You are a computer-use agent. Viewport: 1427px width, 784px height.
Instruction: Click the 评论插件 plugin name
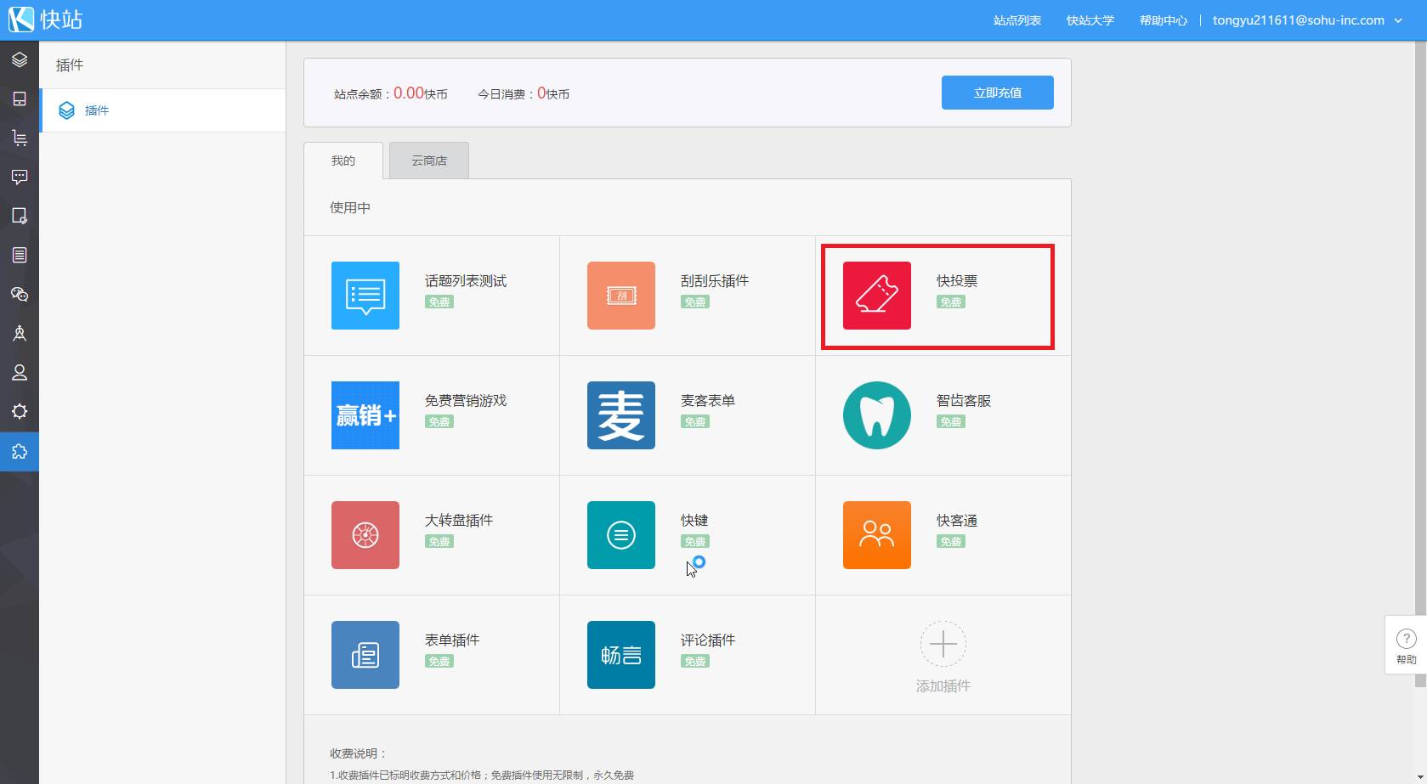[708, 640]
